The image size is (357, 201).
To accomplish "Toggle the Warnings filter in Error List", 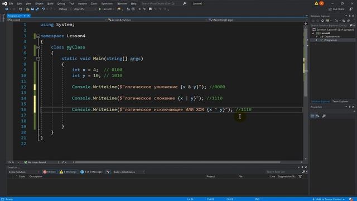I will (x=68, y=172).
